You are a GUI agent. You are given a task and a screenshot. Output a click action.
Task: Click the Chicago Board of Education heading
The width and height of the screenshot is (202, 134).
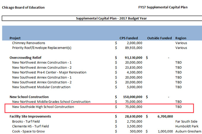pos(23,7)
